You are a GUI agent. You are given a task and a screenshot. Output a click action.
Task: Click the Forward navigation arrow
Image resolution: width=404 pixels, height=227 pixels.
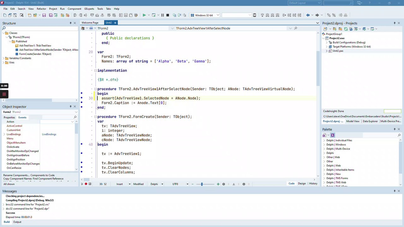pyautogui.click(x=317, y=15)
